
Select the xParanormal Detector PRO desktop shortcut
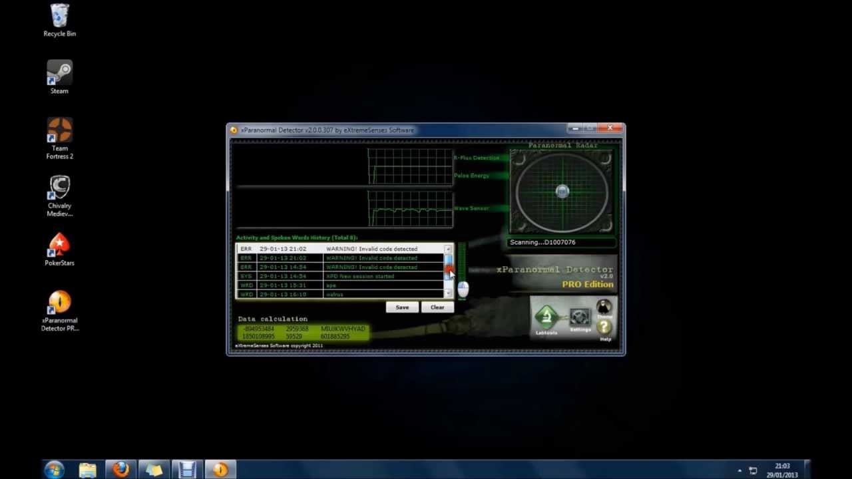pos(59,311)
